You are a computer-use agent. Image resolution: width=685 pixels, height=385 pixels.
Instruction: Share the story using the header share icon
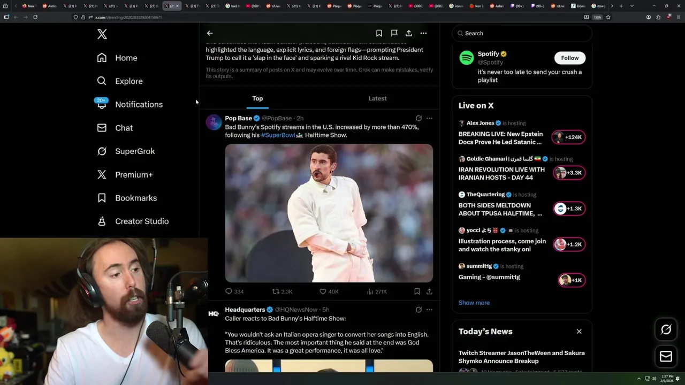[409, 33]
